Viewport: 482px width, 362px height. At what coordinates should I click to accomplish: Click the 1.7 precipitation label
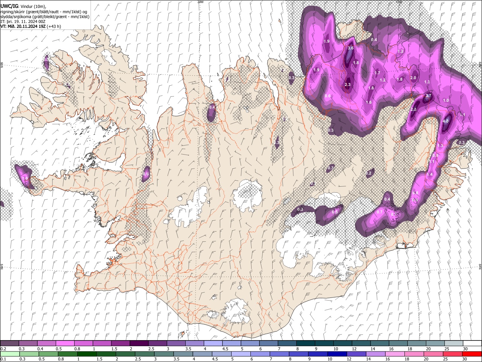click(378, 73)
